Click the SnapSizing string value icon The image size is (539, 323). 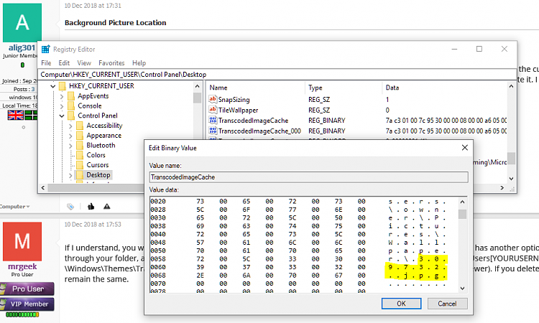[213, 99]
